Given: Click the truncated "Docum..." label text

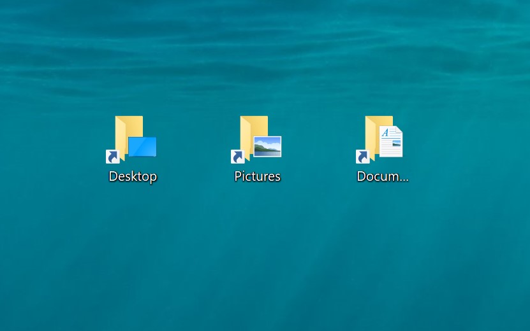Looking at the screenshot, I should (383, 176).
